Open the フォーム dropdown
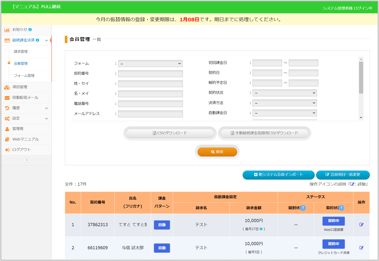This screenshot has height=261, width=379. (x=150, y=63)
